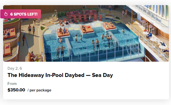
Task: Click the sunbathers in the photo's bottom-left
Action: [x=35, y=57]
